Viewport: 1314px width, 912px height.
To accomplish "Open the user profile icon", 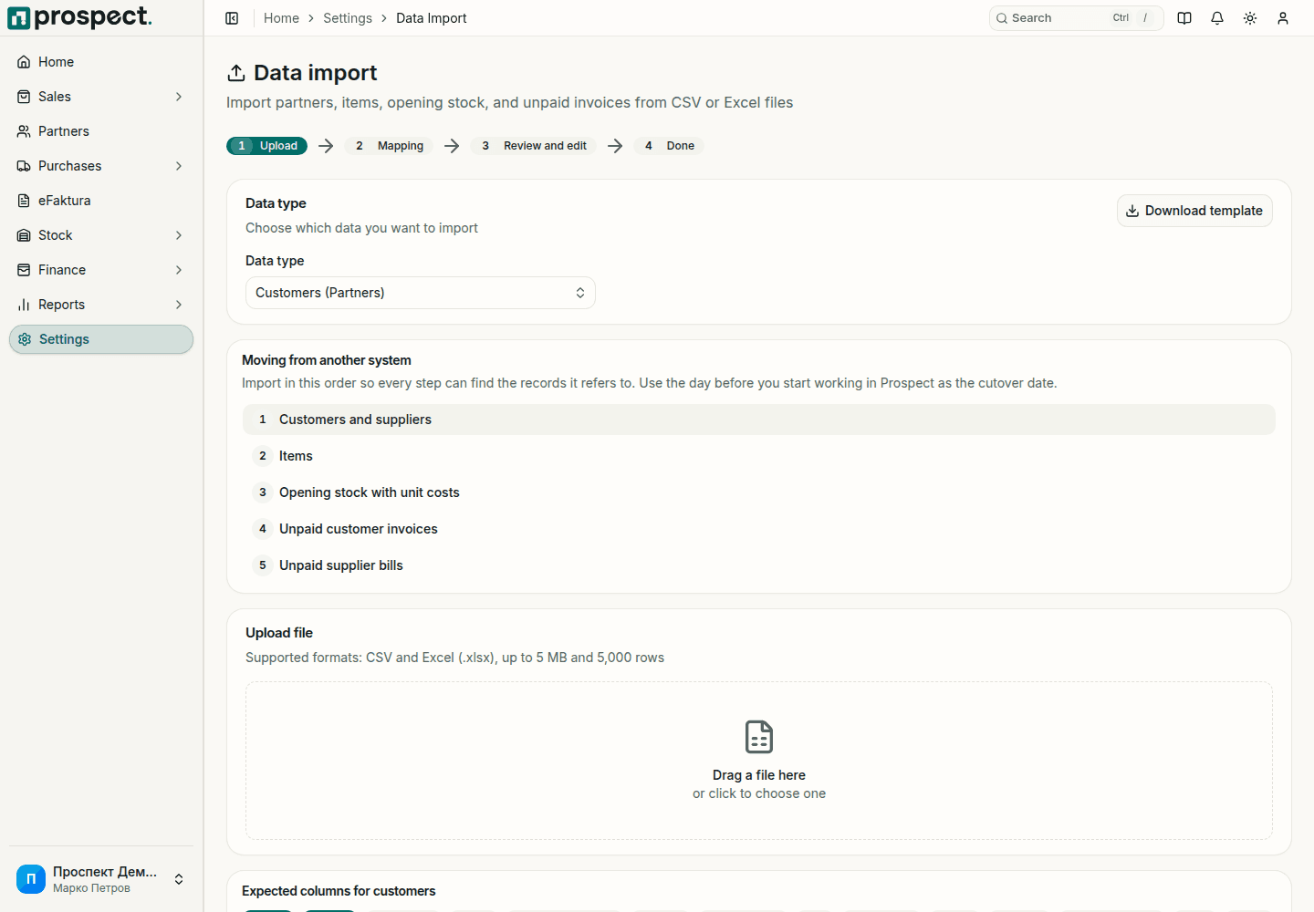I will point(1283,18).
